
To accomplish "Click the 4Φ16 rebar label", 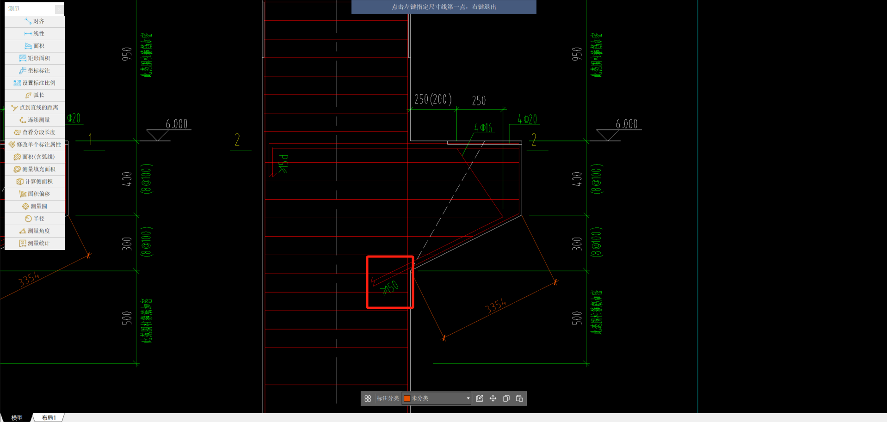I will [x=483, y=128].
